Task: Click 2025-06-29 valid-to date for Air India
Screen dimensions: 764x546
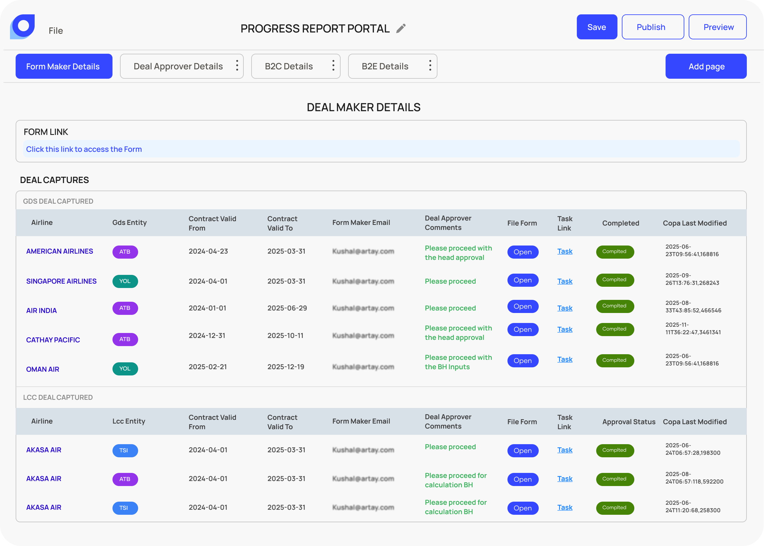Action: point(287,308)
